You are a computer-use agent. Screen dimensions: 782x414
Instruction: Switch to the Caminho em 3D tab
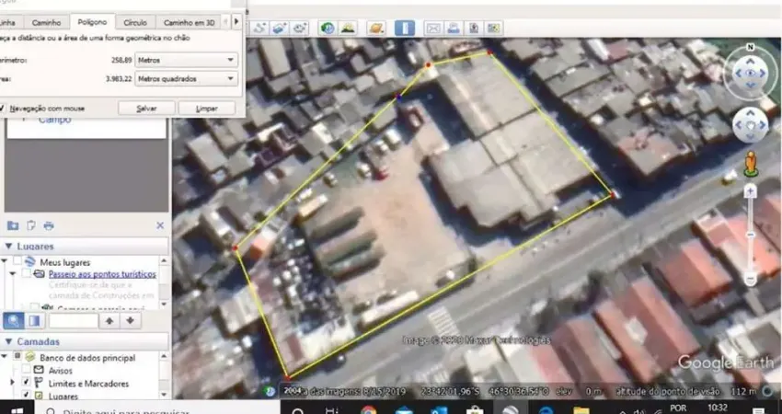click(189, 22)
